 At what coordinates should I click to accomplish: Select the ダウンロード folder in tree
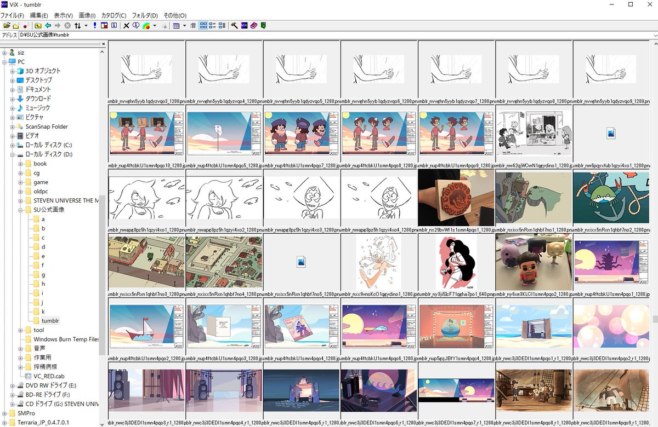[38, 99]
